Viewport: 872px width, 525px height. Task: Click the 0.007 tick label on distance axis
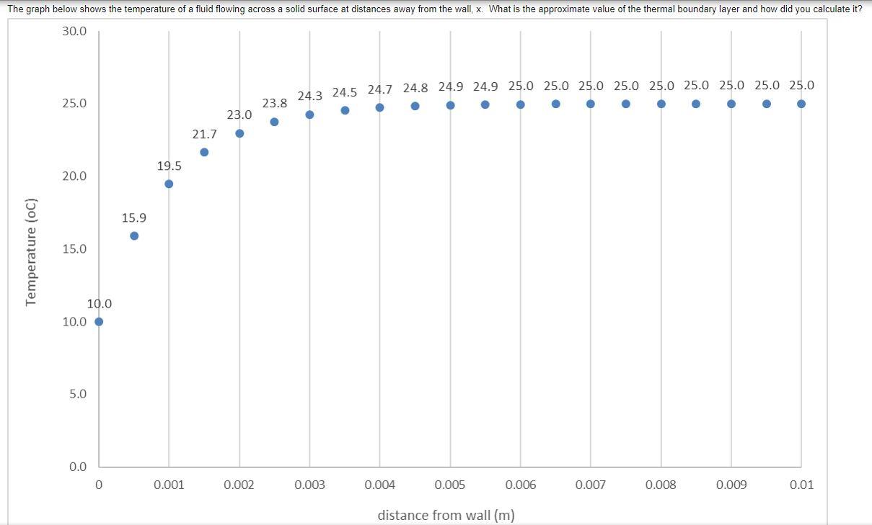[x=591, y=485]
